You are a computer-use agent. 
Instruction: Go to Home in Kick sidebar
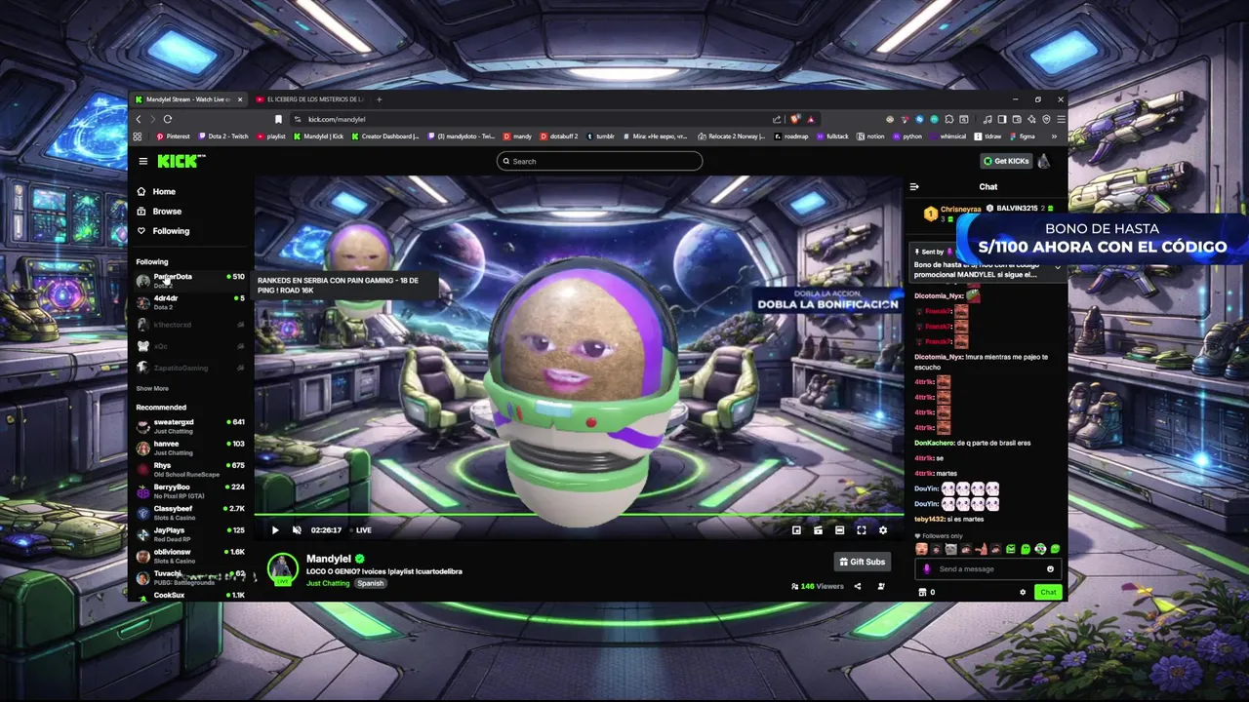click(156, 191)
